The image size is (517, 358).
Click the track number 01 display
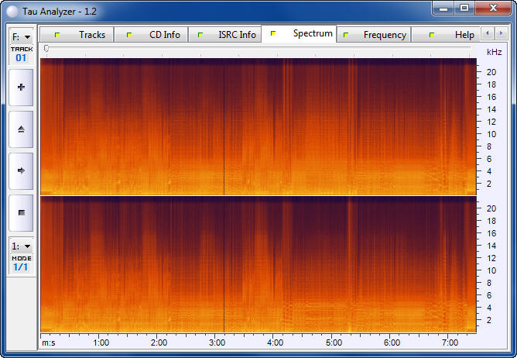click(x=21, y=57)
